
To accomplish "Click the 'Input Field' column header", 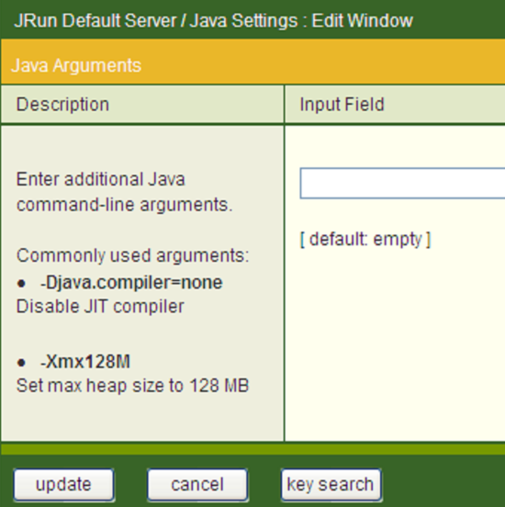I will point(342,105).
